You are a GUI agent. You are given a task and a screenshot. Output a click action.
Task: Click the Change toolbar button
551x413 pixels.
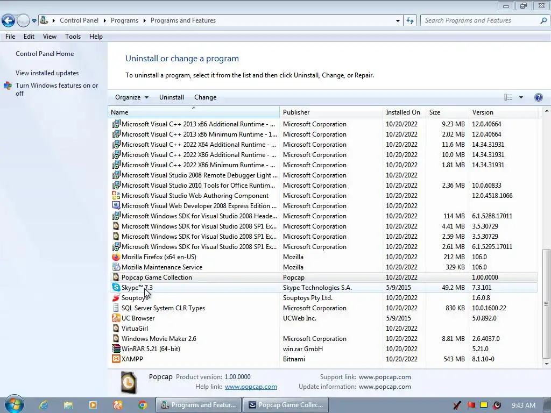pos(205,97)
